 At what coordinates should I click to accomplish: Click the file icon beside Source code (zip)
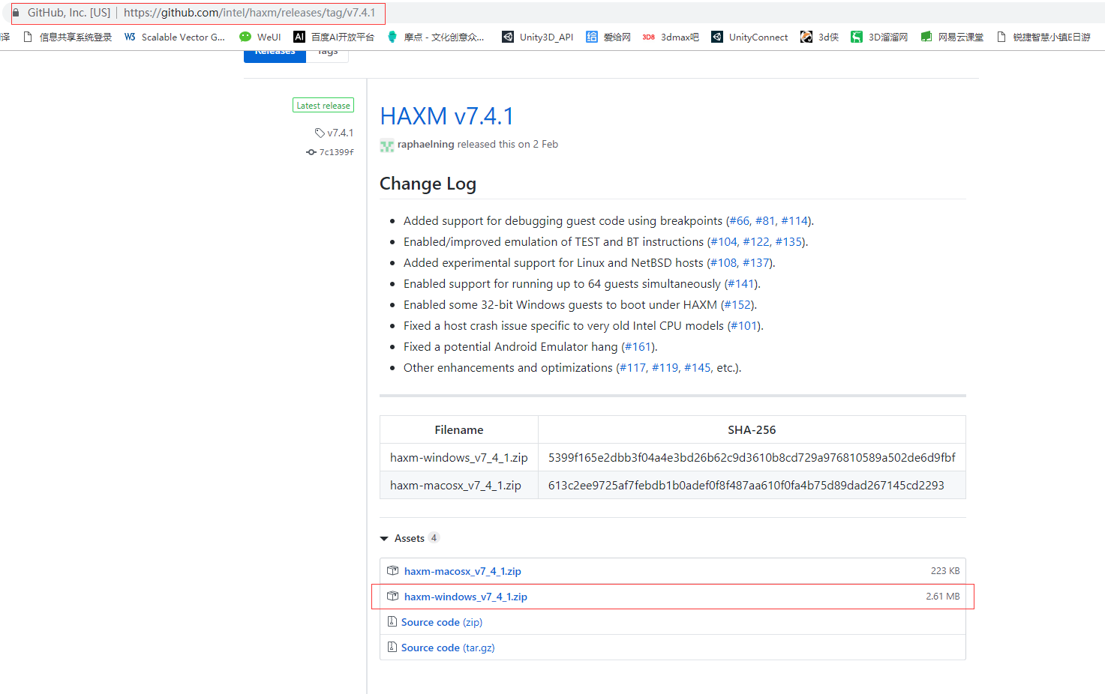(x=392, y=621)
